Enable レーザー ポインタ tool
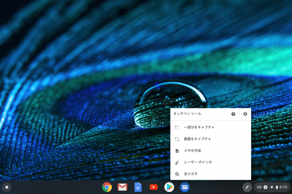 [211, 162]
